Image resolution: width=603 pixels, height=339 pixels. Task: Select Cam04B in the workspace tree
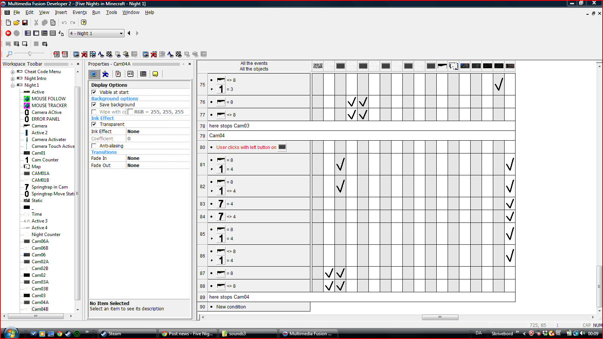40,309
